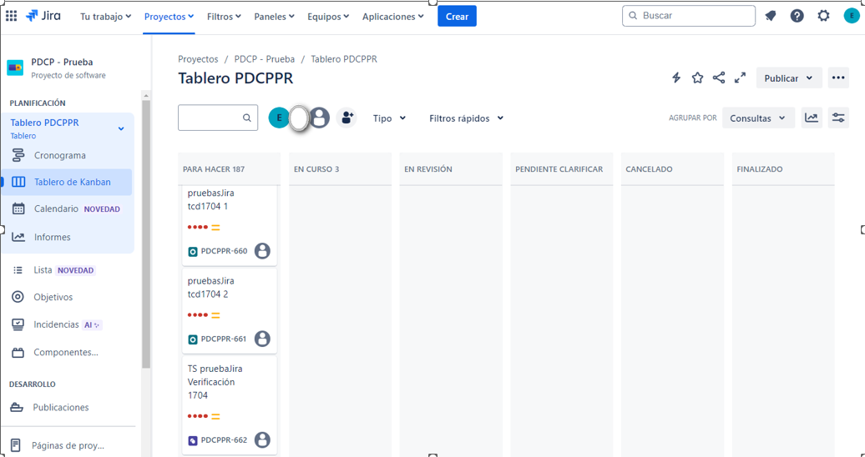The height and width of the screenshot is (457, 865).
Task: Click the share board icon
Action: click(x=719, y=78)
